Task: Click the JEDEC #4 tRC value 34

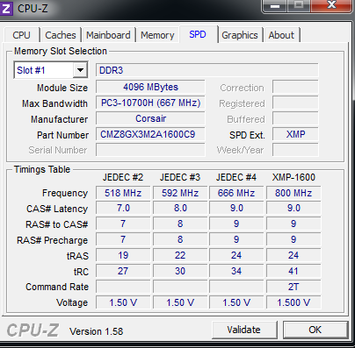Action: 236,271
